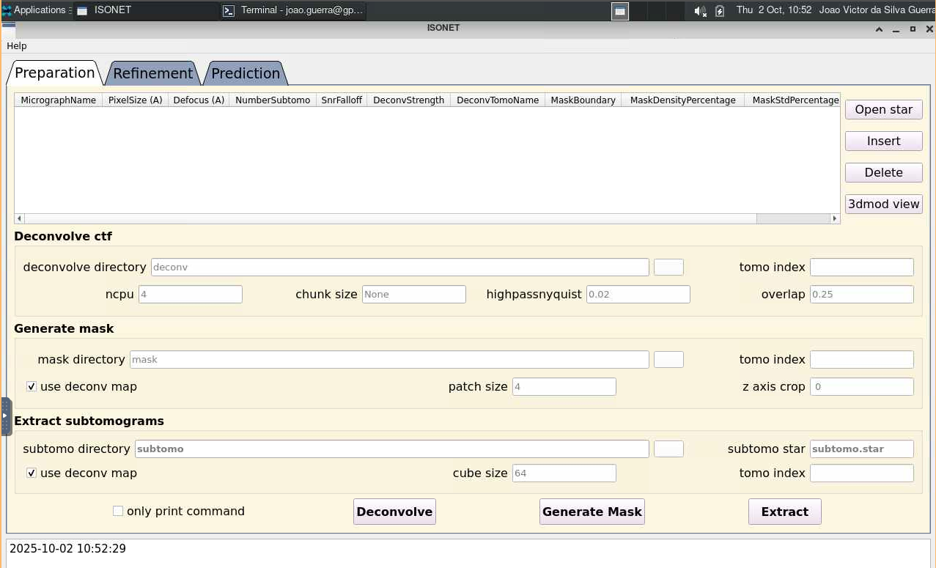Open the file browser beside subtomo directory

click(x=668, y=449)
